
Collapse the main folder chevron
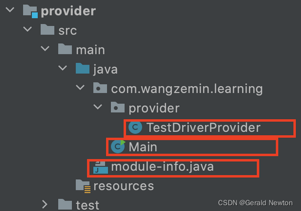[45, 49]
